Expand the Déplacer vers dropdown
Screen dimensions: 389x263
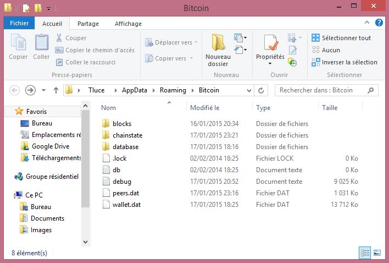196,43
